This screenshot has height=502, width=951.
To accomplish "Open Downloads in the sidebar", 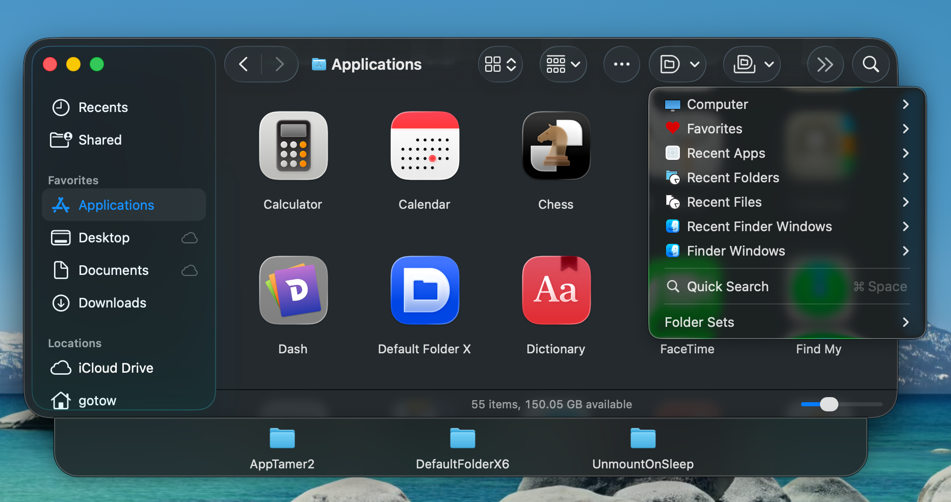I will point(124,303).
